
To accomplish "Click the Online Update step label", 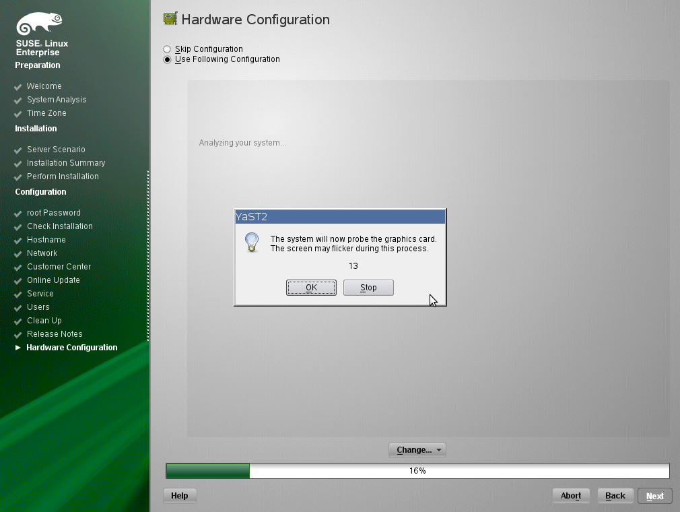I will coord(53,280).
